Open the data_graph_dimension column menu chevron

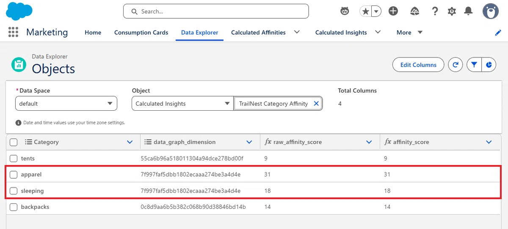coord(250,142)
